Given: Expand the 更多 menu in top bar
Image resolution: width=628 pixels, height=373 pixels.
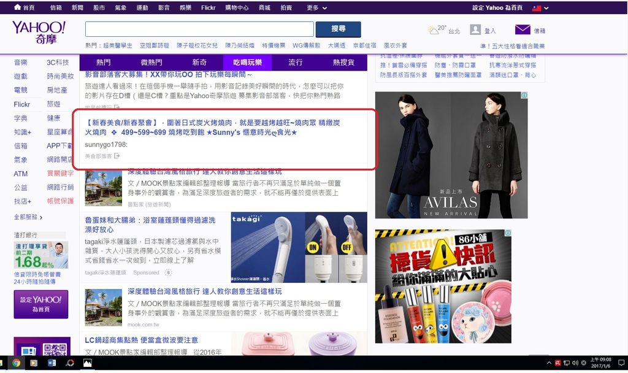Looking at the screenshot, I should click(317, 7).
